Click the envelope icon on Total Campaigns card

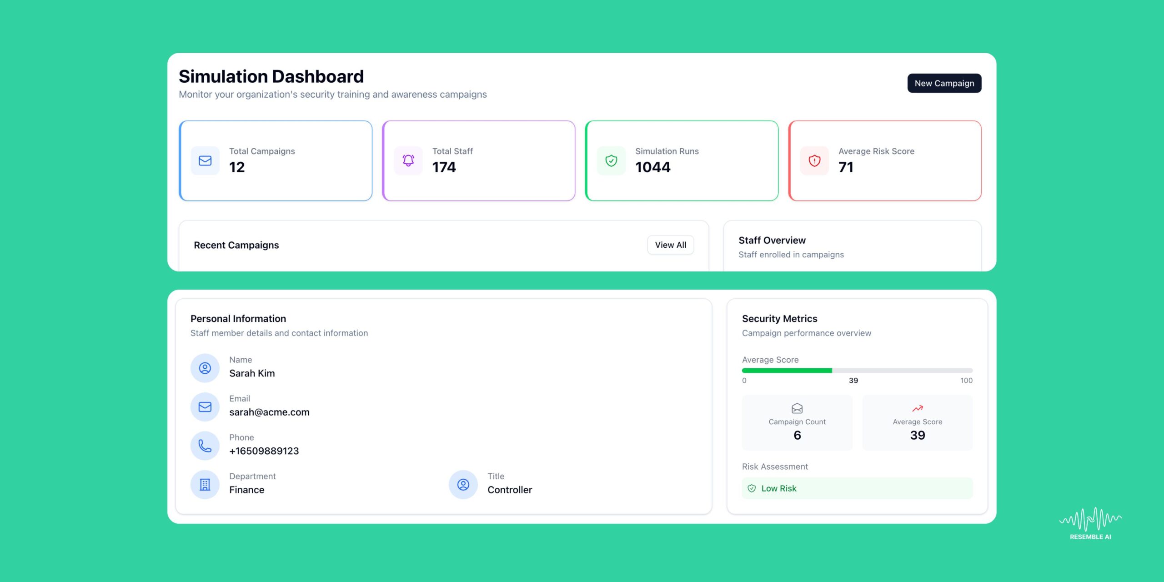[205, 161]
